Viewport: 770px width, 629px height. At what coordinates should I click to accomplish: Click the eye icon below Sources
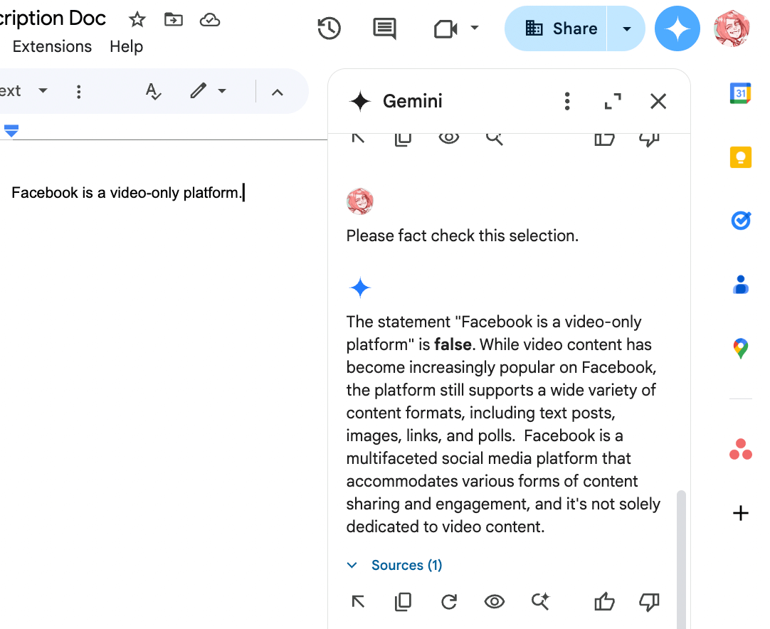[x=494, y=601]
